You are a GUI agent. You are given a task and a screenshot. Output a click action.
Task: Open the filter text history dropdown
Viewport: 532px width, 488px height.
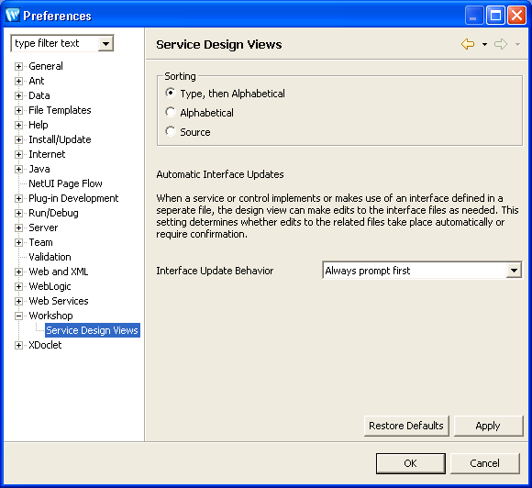click(x=105, y=43)
